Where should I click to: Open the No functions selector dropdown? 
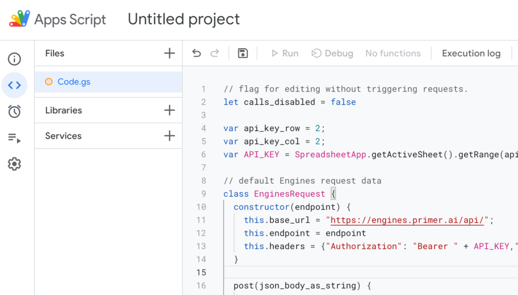coord(393,53)
